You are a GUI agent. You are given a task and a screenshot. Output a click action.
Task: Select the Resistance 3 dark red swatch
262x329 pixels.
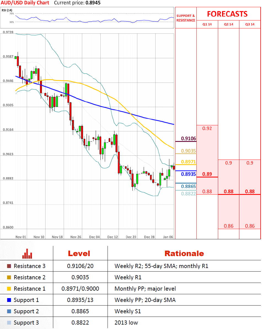pos(9,266)
